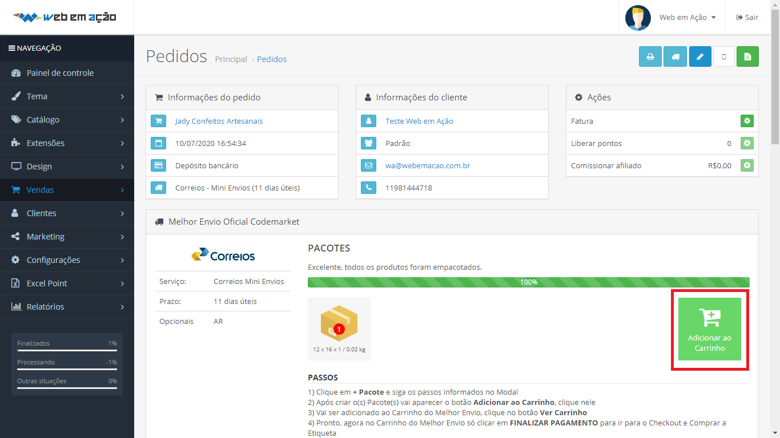Click the truck shipping toolbar button
This screenshot has width=780, height=438.
coord(676,56)
